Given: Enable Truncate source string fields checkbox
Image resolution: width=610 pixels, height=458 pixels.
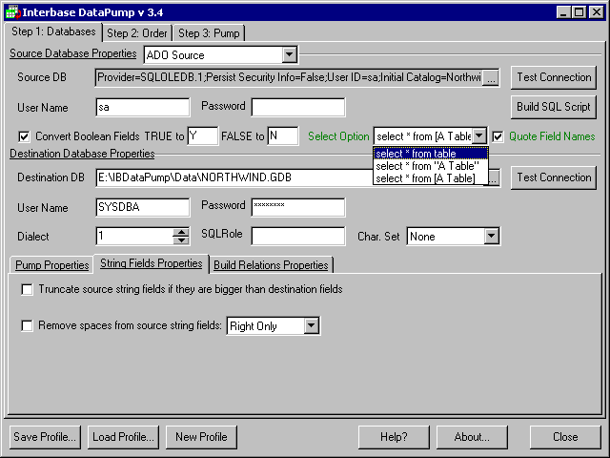Looking at the screenshot, I should 27,289.
